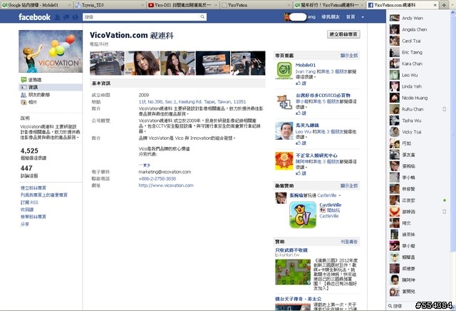This screenshot has width=456, height=311.
Task: Open the dropdown arrow beside the CastleVille story
Action: 340,195
